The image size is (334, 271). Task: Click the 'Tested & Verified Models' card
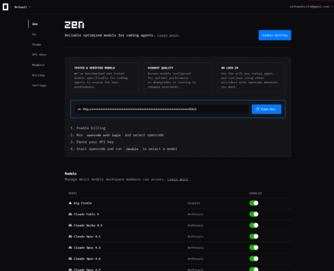tap(105, 77)
